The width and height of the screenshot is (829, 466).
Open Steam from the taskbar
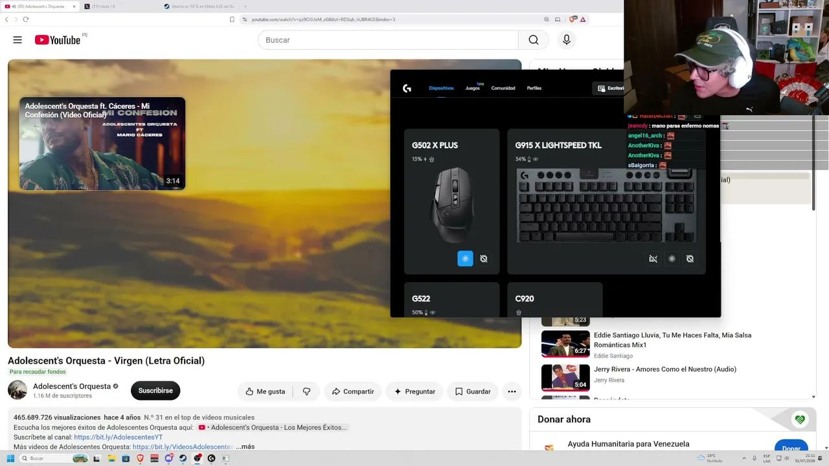[x=183, y=458]
